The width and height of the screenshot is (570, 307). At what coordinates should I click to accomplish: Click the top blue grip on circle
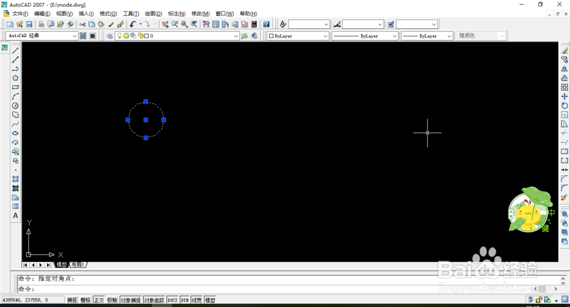coord(146,102)
